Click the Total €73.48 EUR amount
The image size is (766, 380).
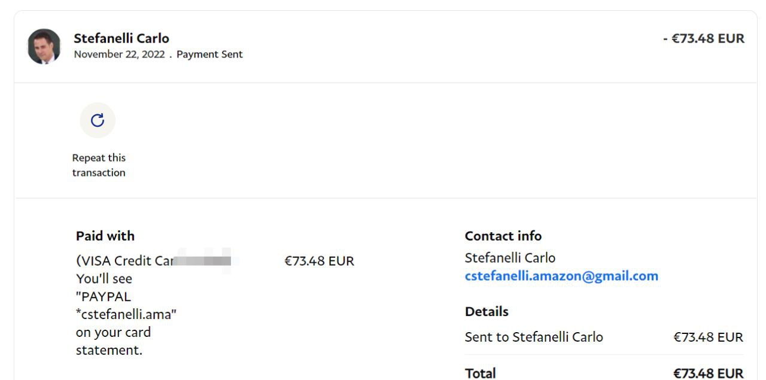coord(708,373)
